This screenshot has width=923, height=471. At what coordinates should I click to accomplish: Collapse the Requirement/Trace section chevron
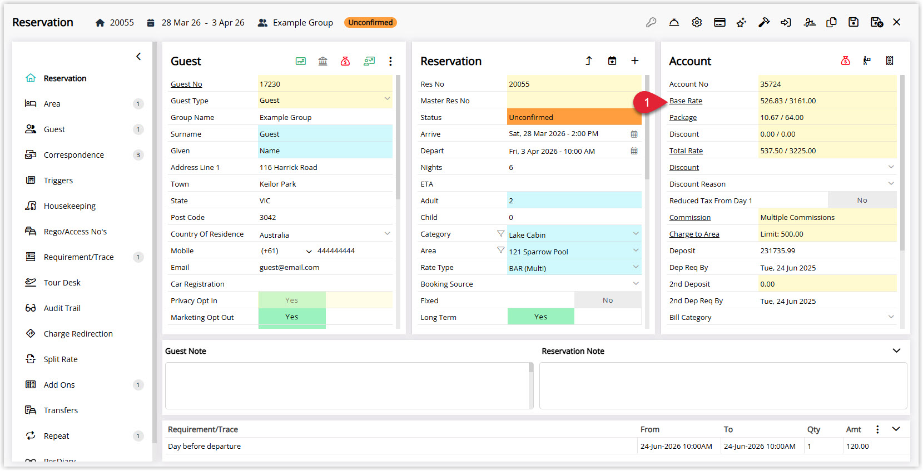[896, 429]
